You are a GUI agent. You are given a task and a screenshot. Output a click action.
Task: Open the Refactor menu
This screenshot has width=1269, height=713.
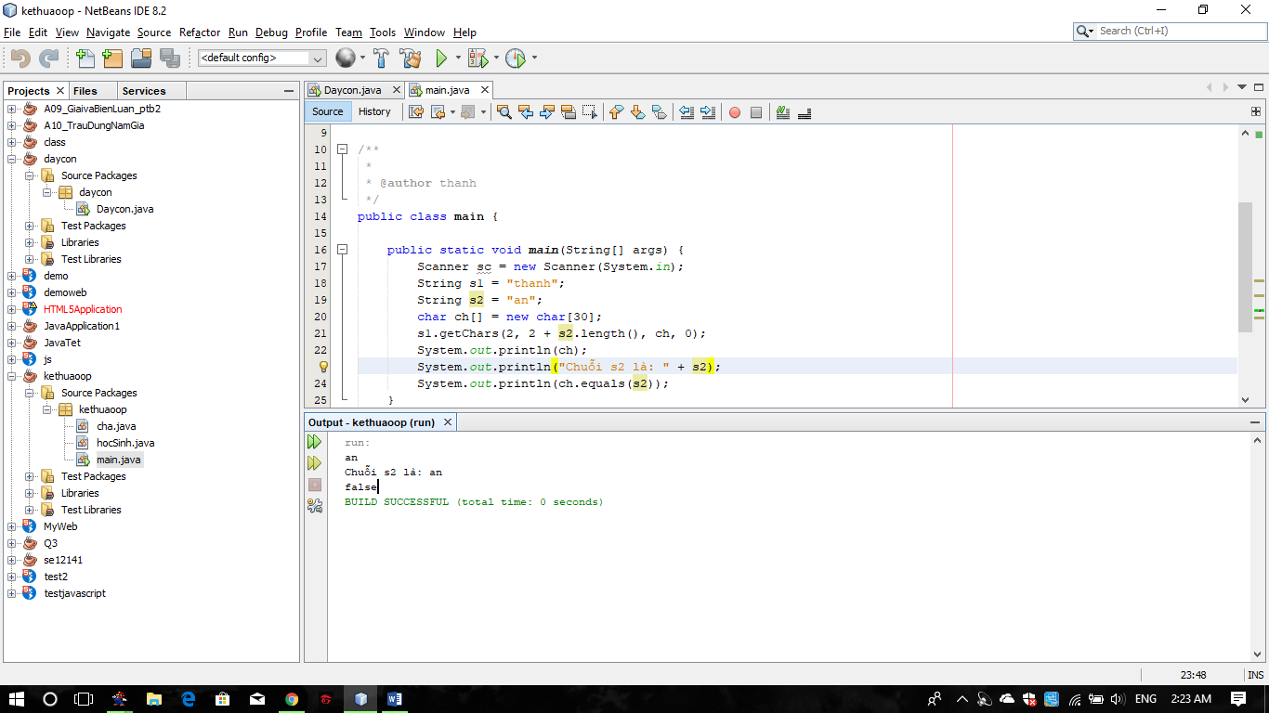pyautogui.click(x=200, y=32)
